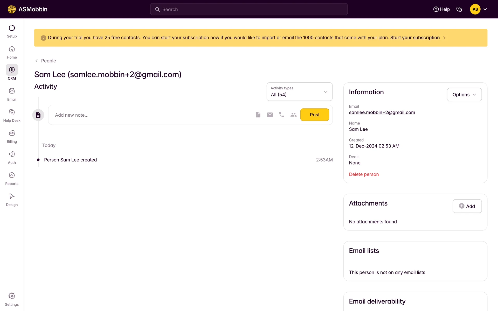Click the Delete person link

pos(364,174)
